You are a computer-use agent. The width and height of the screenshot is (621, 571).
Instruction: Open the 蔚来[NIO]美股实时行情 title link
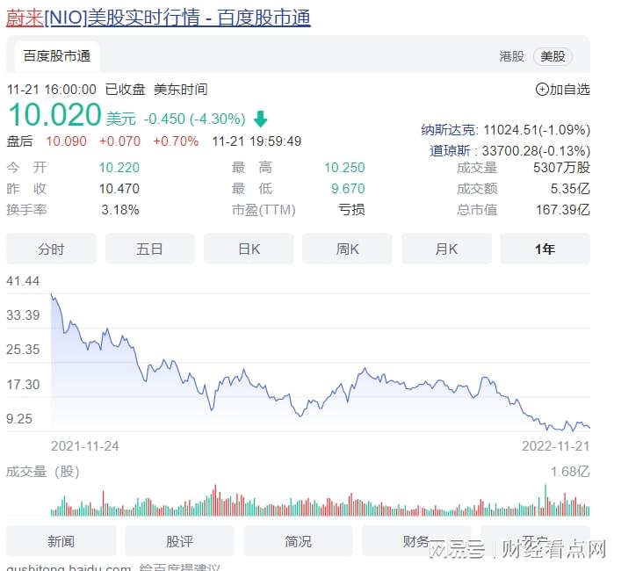(x=158, y=18)
